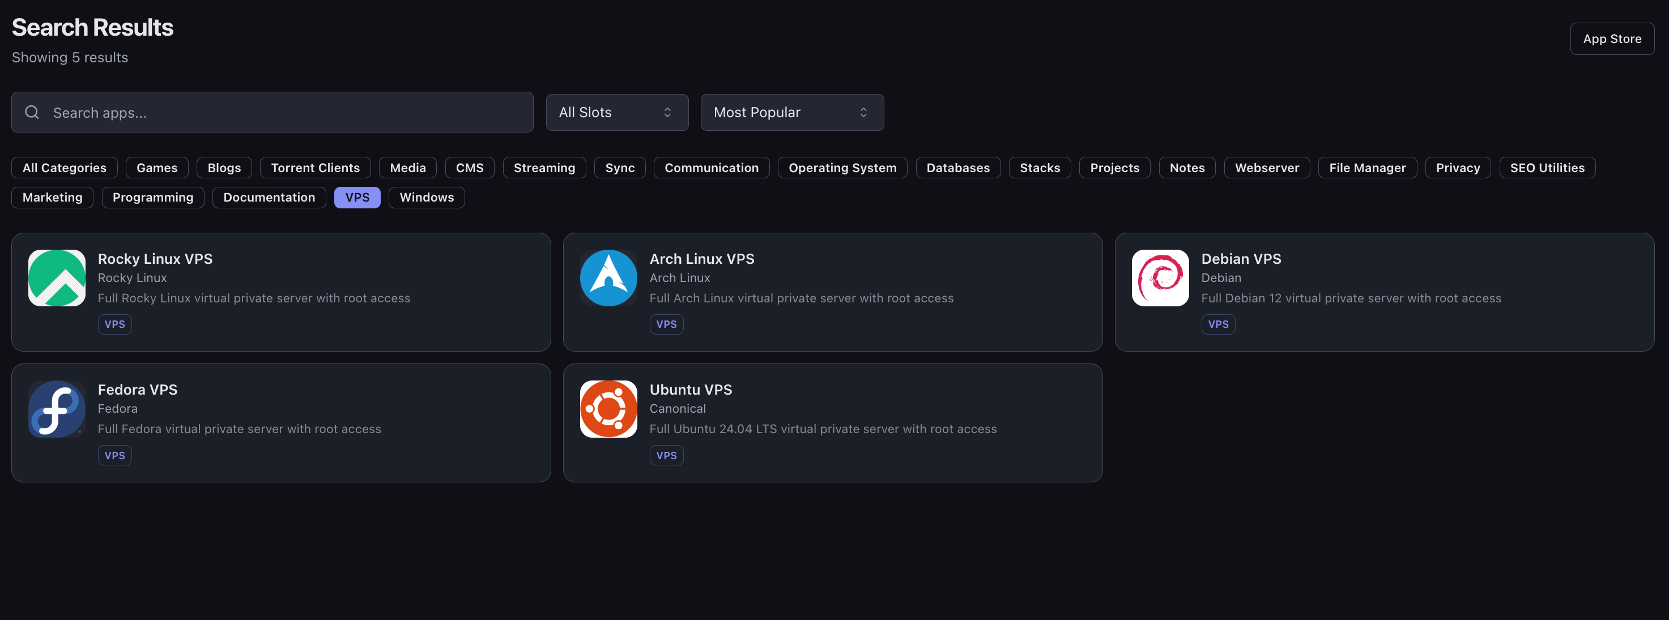The width and height of the screenshot is (1669, 620).
Task: Click the Fedora logo icon
Action: (x=57, y=409)
